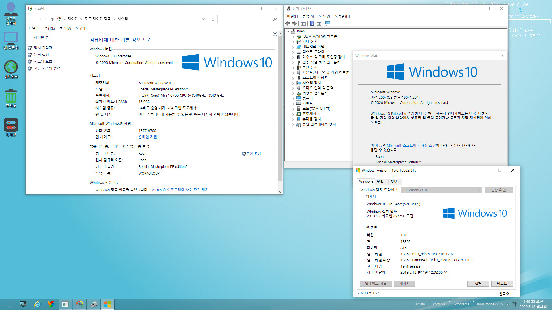552x310 pixels.
Task: Collapse the Roen root node
Action: (x=288, y=31)
